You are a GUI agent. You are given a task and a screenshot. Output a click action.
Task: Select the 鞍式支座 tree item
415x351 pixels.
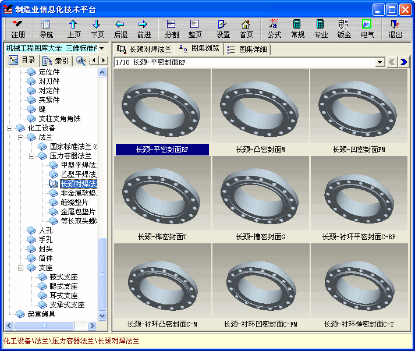(63, 277)
